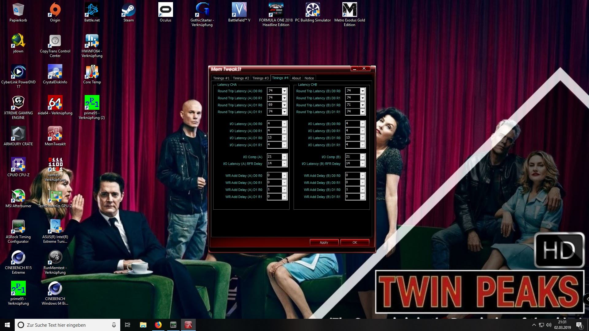
Task: Click the Mem TweakIt taskbar button
Action: tap(188, 325)
